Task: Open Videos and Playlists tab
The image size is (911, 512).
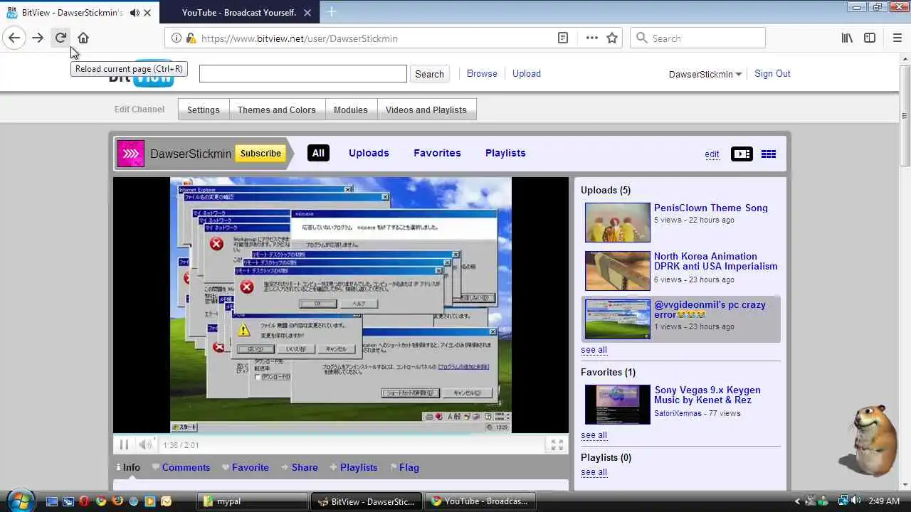Action: pyautogui.click(x=426, y=110)
